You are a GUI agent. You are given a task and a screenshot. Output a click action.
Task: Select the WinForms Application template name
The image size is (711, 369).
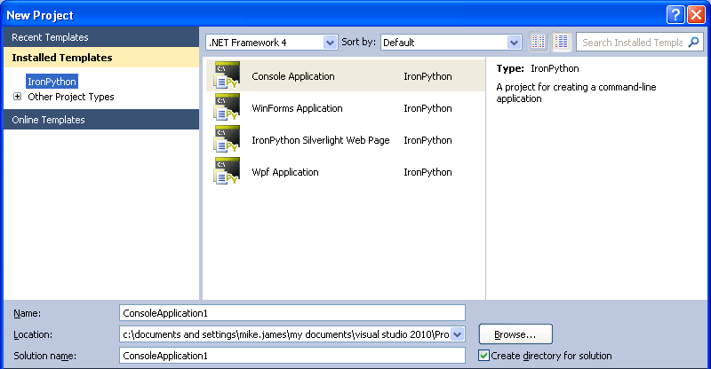(x=297, y=109)
